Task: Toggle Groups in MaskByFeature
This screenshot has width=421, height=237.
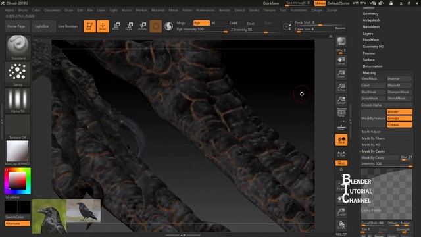Action: tap(399, 118)
